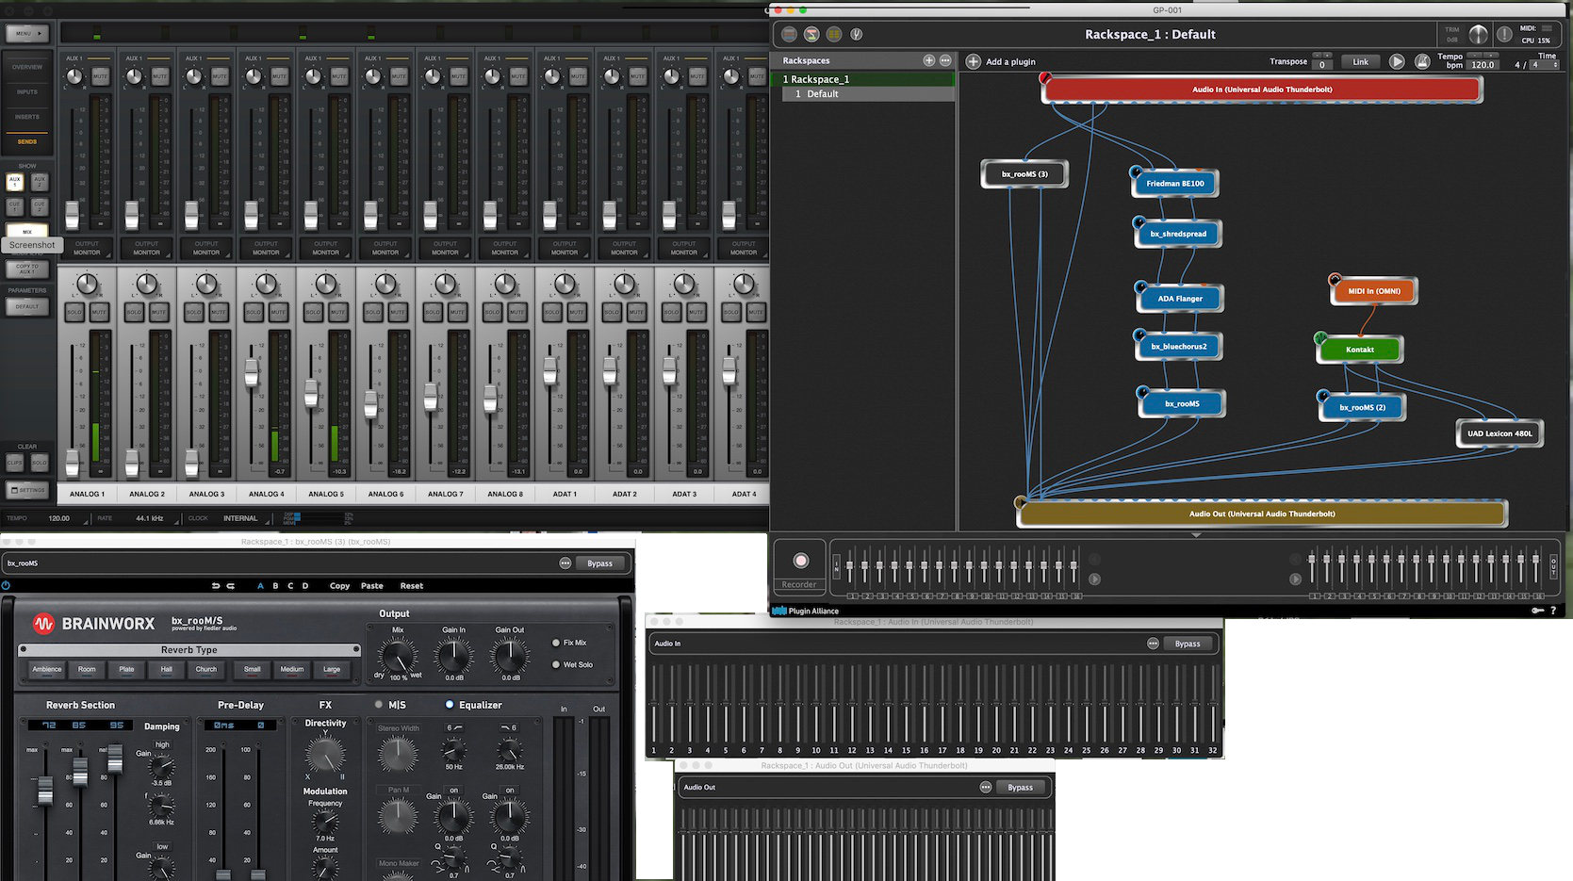Open the console MENU dropdown
1573x881 pixels.
pyautogui.click(x=28, y=33)
